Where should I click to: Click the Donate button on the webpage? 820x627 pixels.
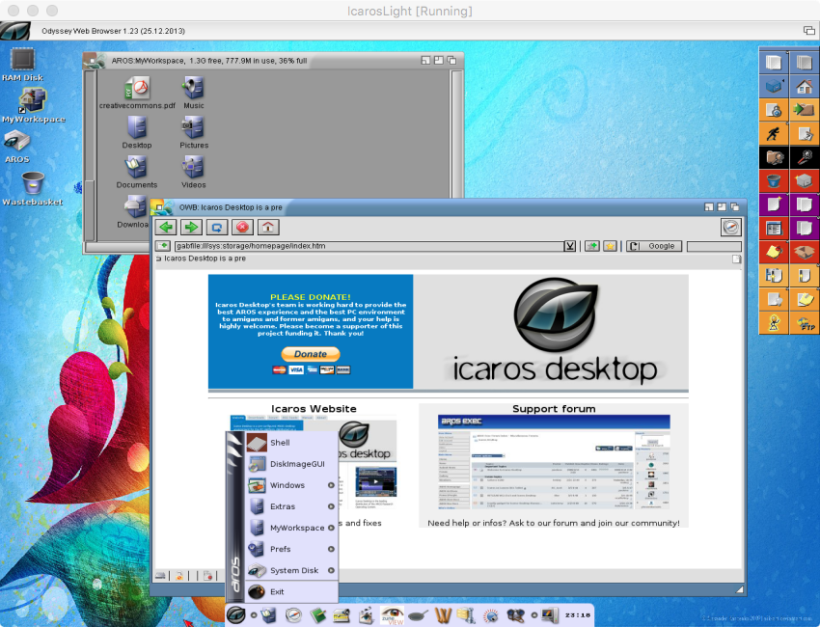(311, 354)
